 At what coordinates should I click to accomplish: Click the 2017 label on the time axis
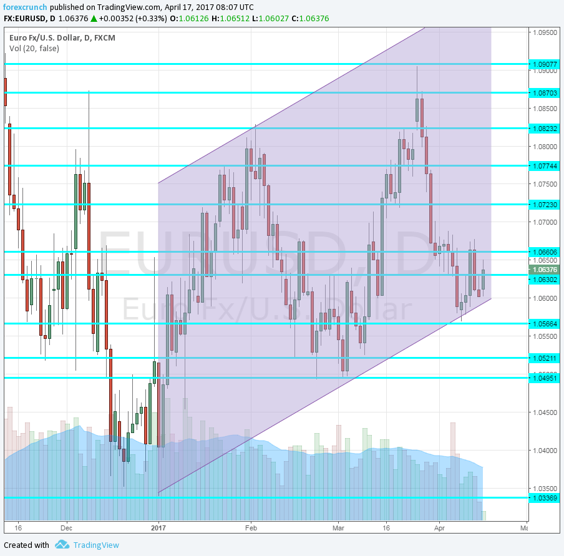[158, 527]
